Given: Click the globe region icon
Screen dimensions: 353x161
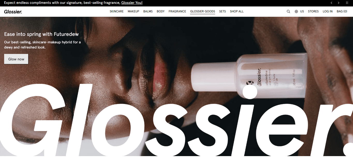Looking at the screenshot, I should pos(296,11).
